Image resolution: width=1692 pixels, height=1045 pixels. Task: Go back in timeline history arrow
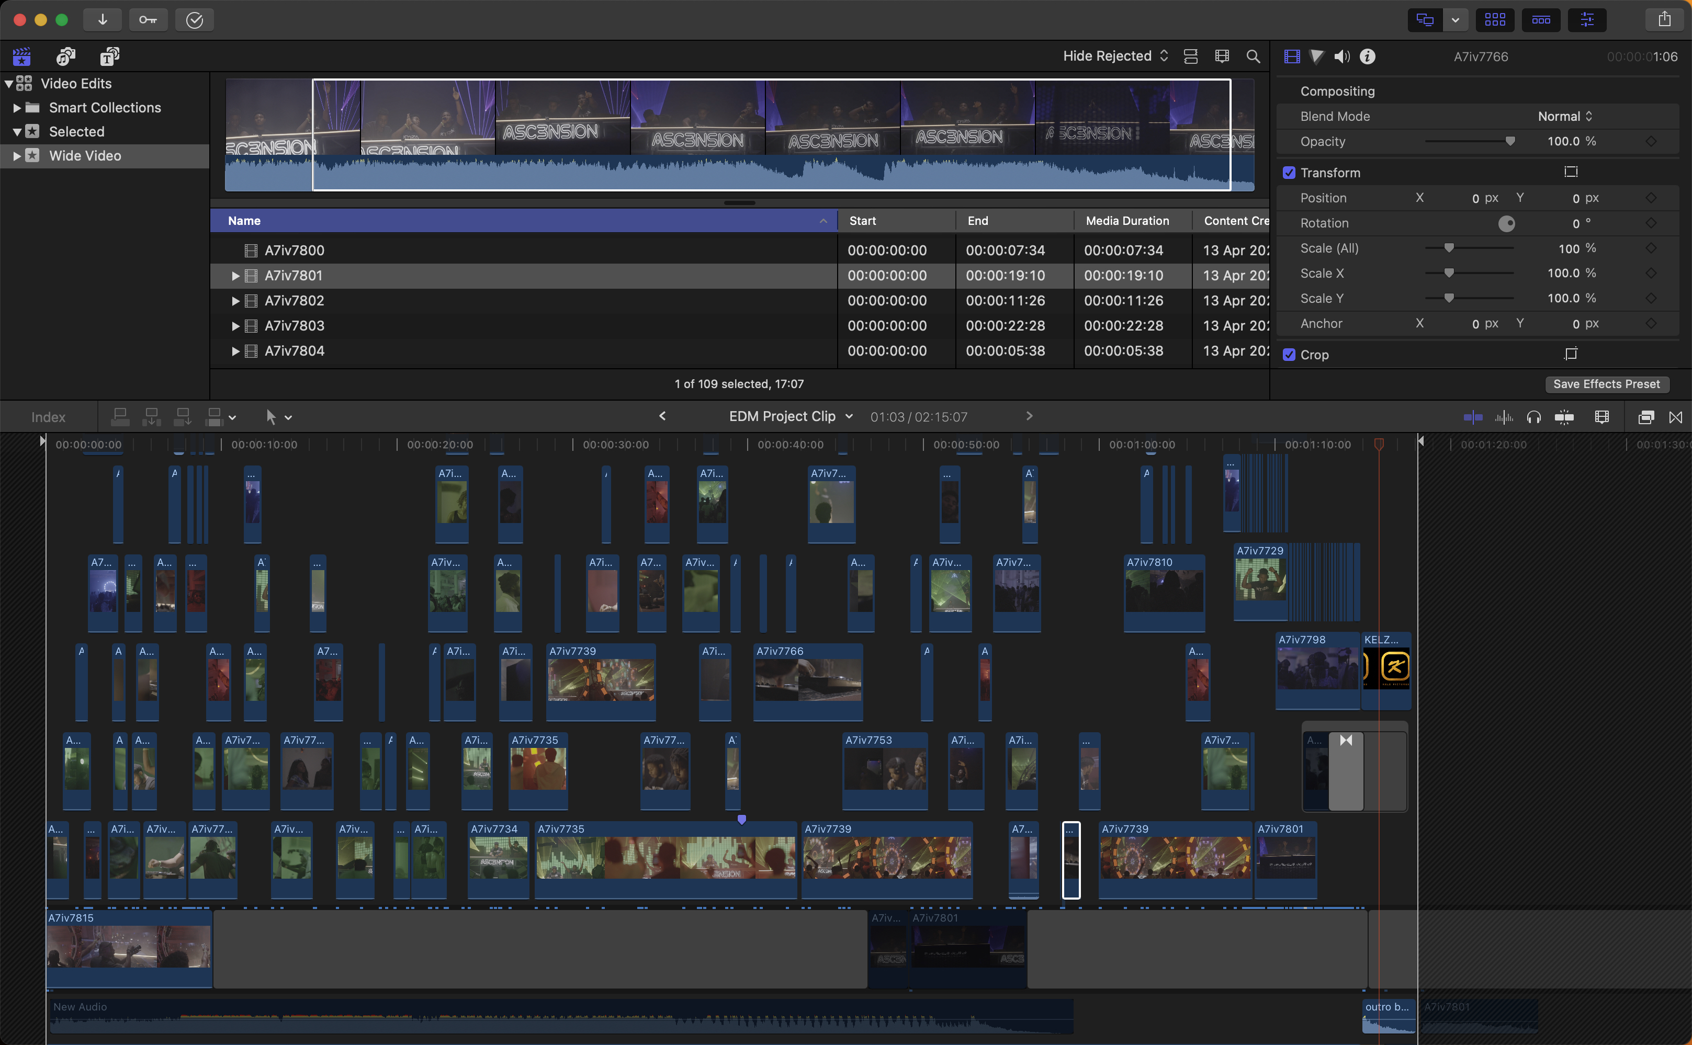click(x=662, y=416)
